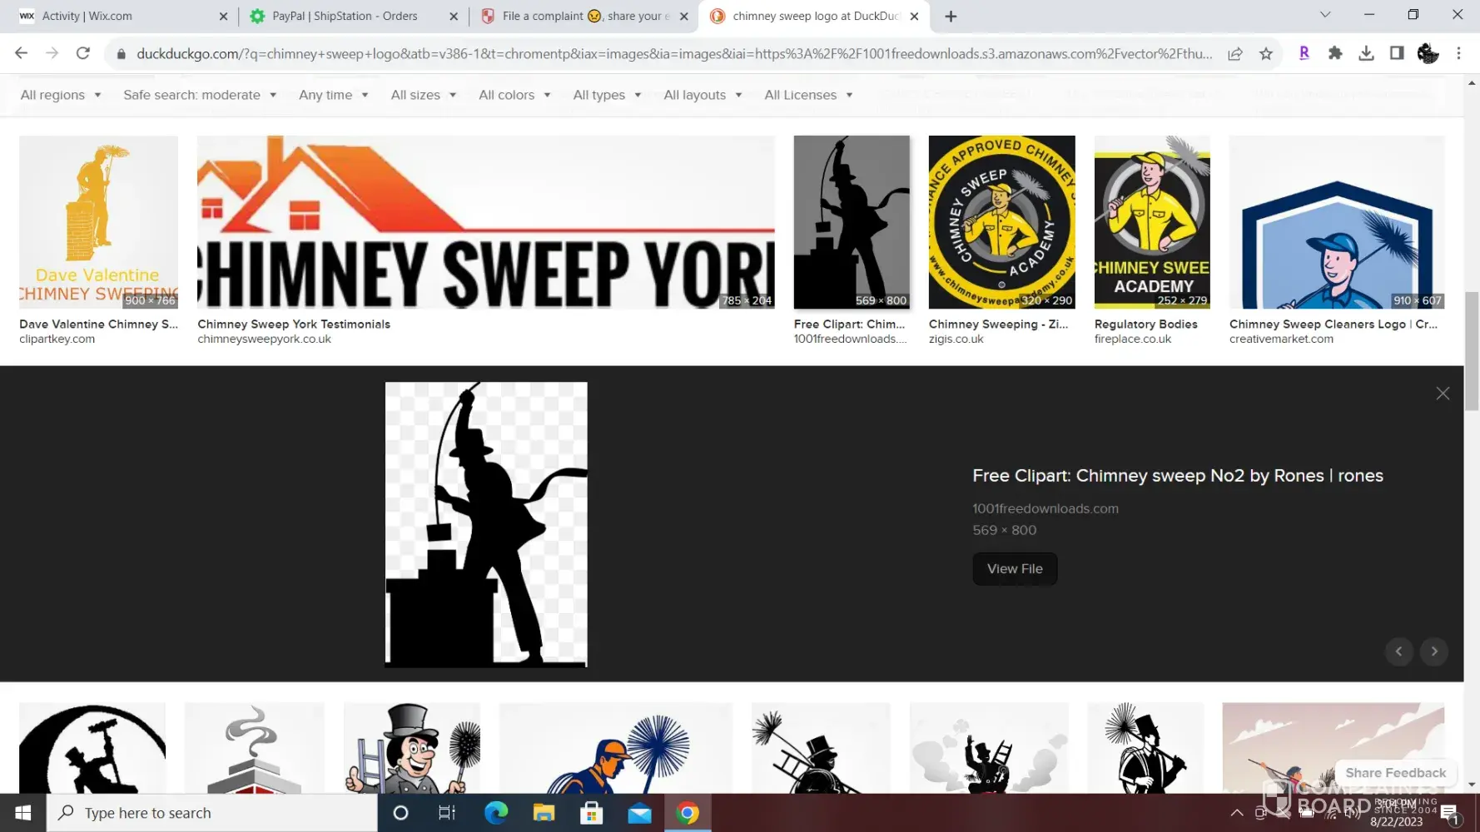The width and height of the screenshot is (1480, 832).
Task: Open the search tabs chevron
Action: pyautogui.click(x=1325, y=15)
